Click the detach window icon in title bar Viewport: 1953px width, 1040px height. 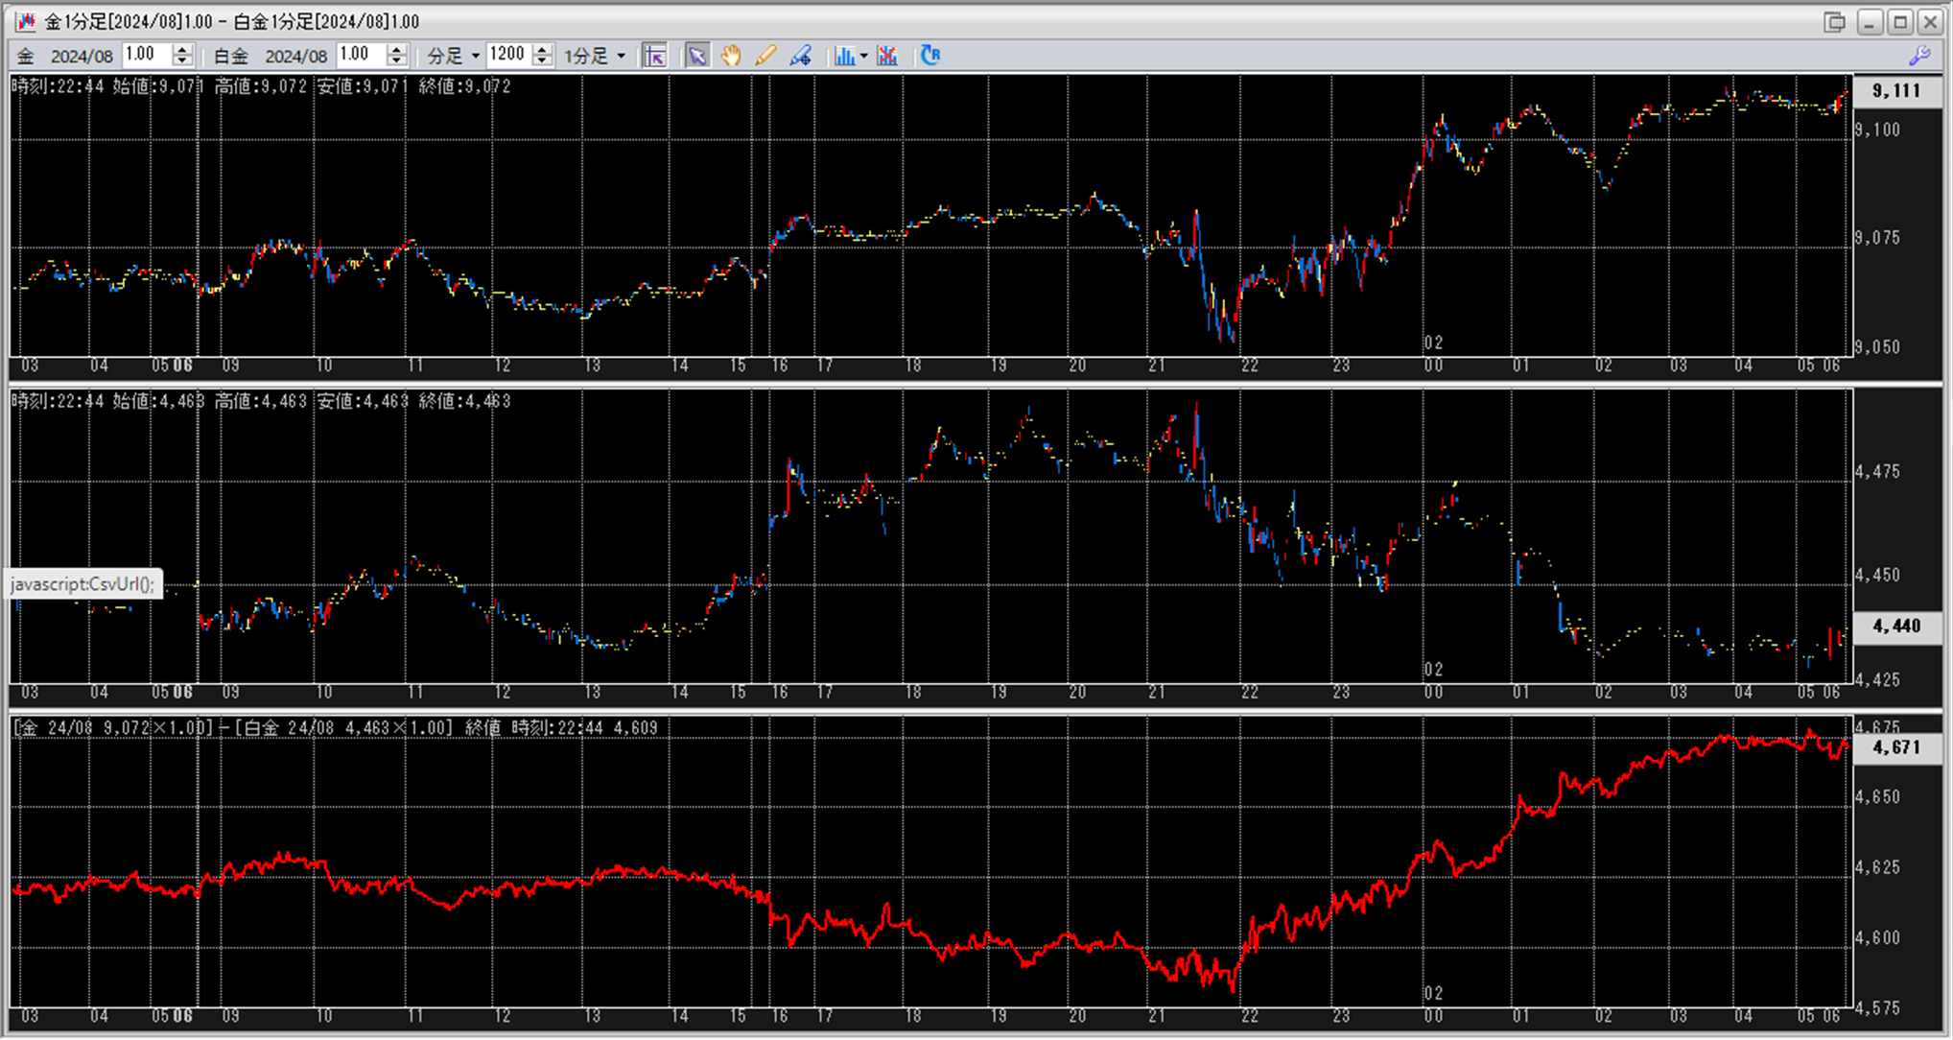1834,21
